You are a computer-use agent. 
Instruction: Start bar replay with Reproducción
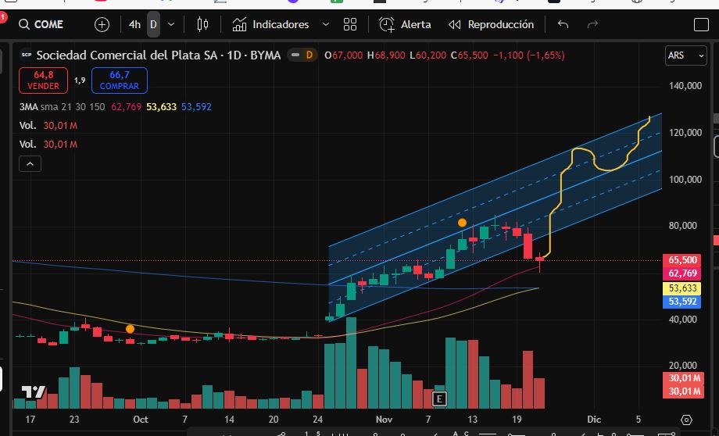[491, 24]
